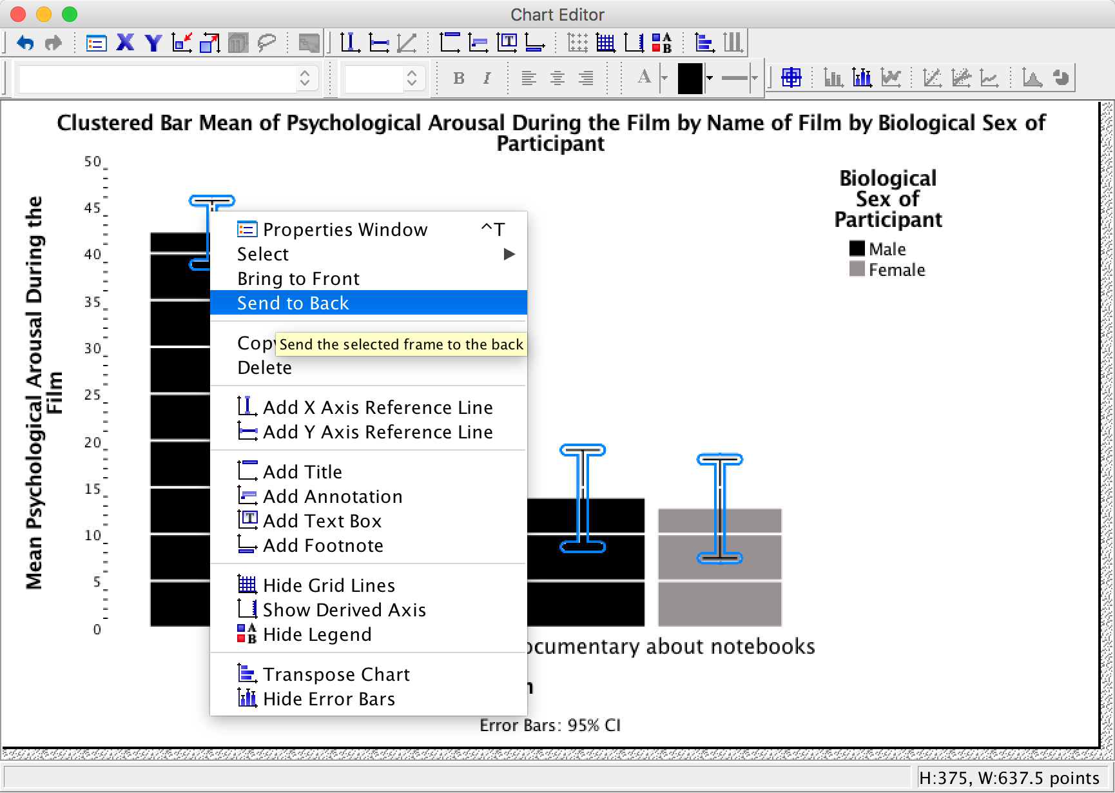This screenshot has width=1115, height=793.
Task: Open the X axis editor icon
Action: (x=125, y=43)
